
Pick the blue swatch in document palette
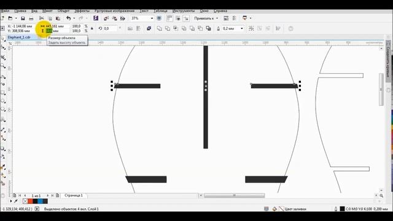pos(40,201)
